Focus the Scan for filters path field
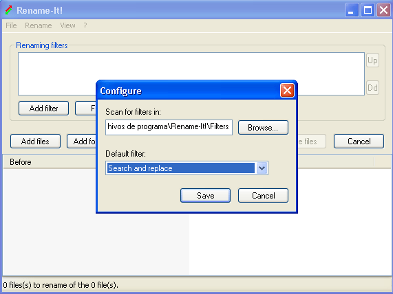This screenshot has height=294, width=393. tap(169, 127)
